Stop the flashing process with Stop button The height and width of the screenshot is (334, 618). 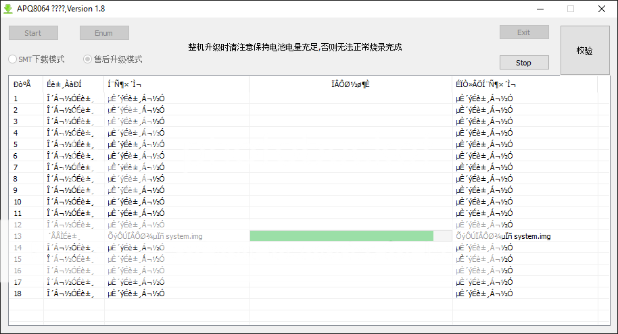[x=523, y=63]
